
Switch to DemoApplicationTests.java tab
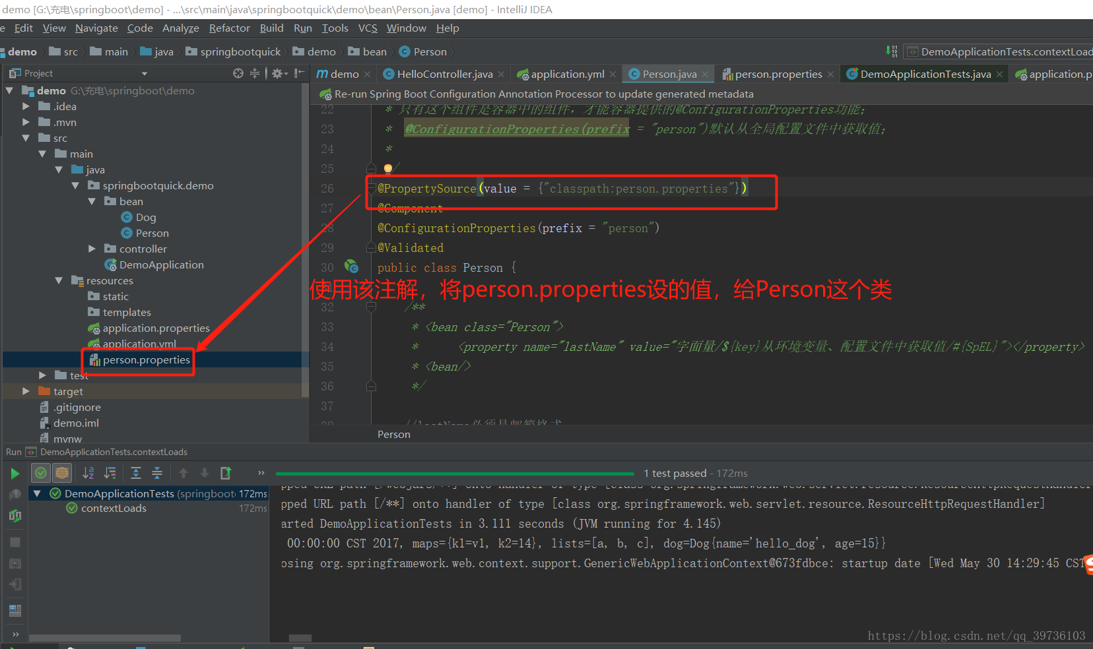coord(925,74)
